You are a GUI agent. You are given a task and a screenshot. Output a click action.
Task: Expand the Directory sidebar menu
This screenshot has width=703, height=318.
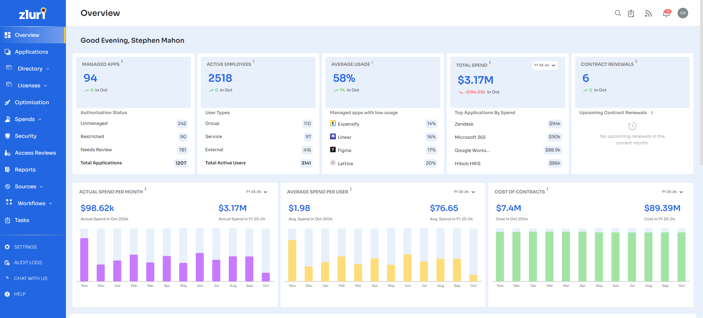click(30, 69)
